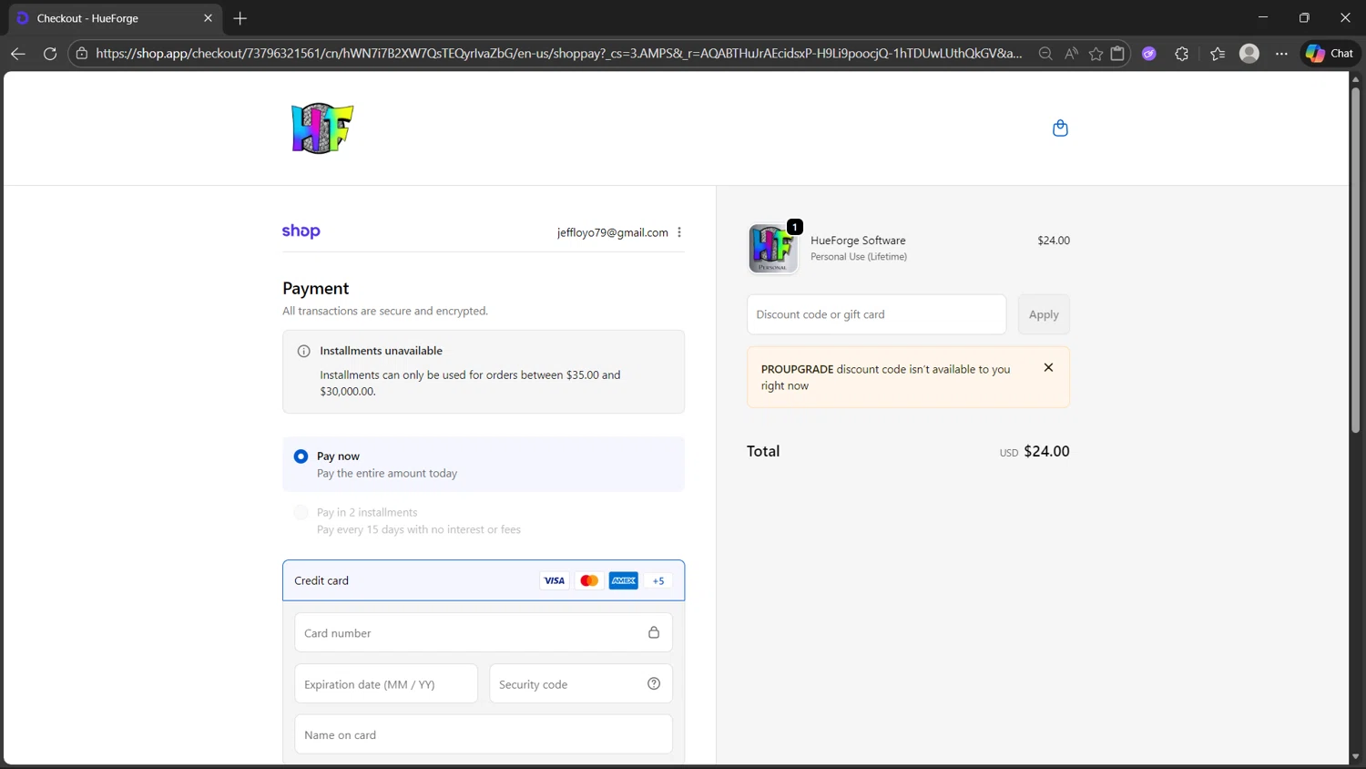Click the jeffloyo79@gmail.com email text
Image resolution: width=1366 pixels, height=769 pixels.
click(613, 232)
